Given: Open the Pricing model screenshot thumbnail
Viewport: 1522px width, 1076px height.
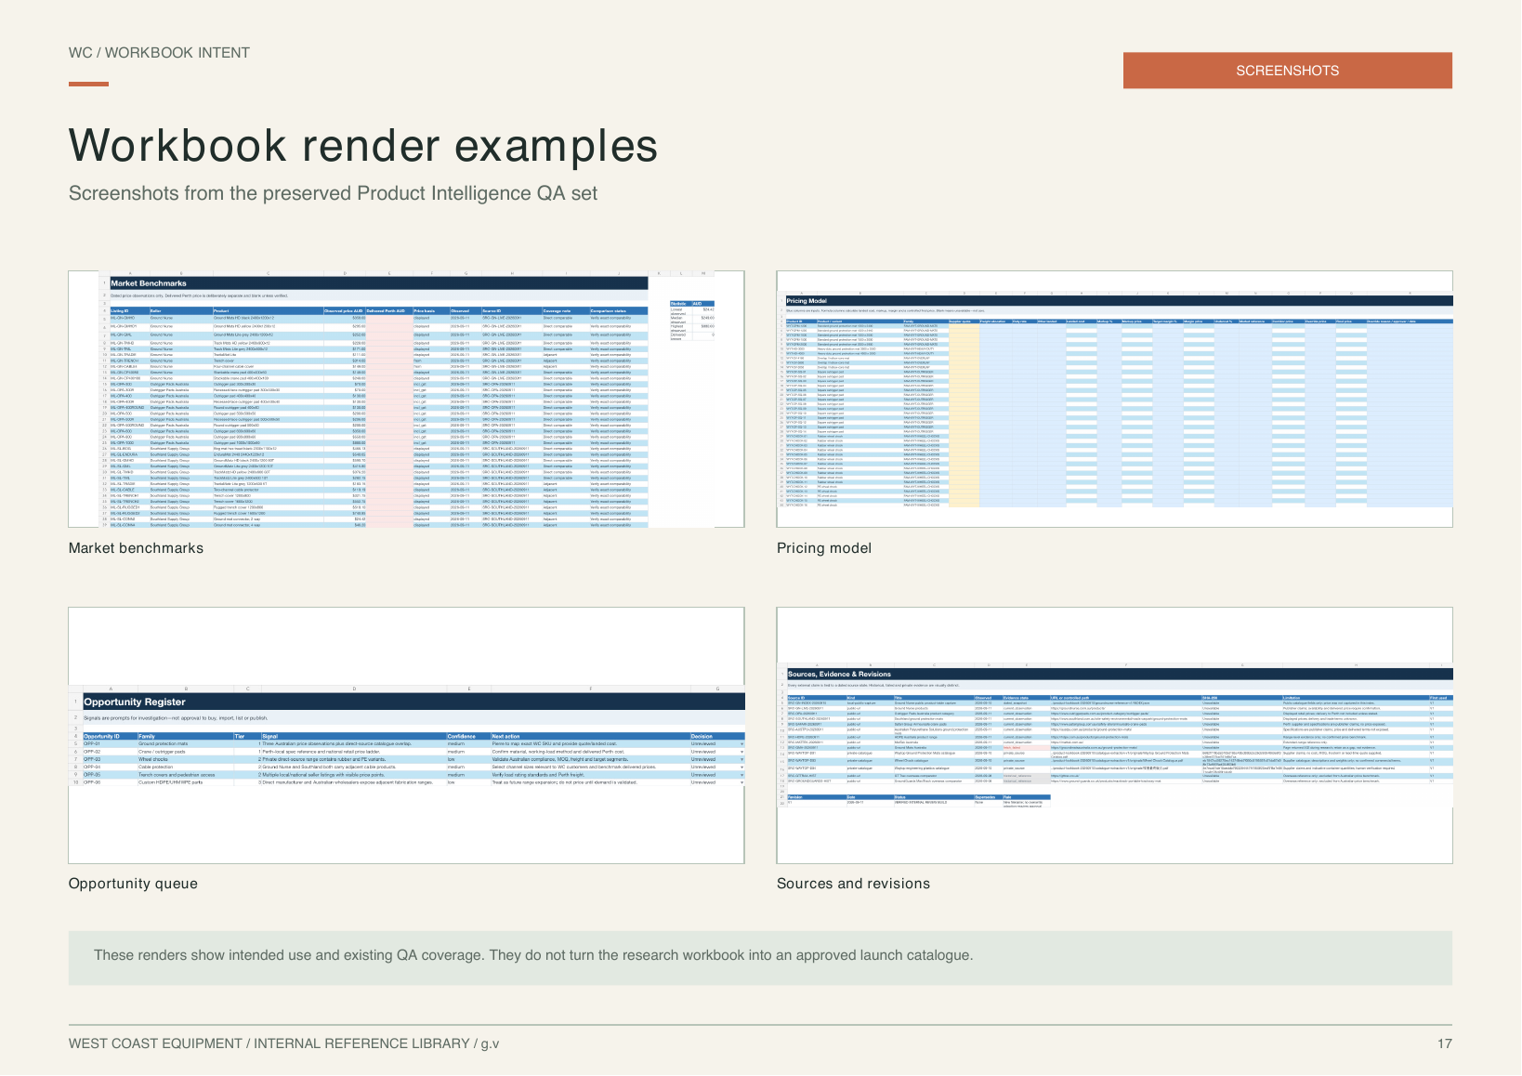Looking at the screenshot, I should (1114, 400).
